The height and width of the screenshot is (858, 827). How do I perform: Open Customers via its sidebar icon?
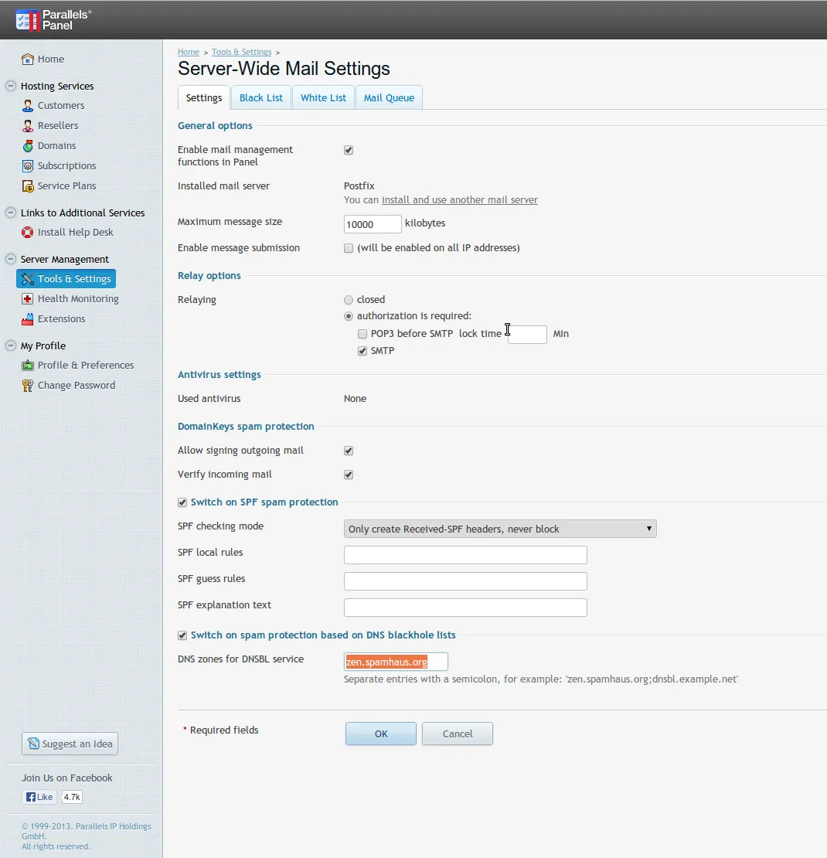click(x=27, y=106)
